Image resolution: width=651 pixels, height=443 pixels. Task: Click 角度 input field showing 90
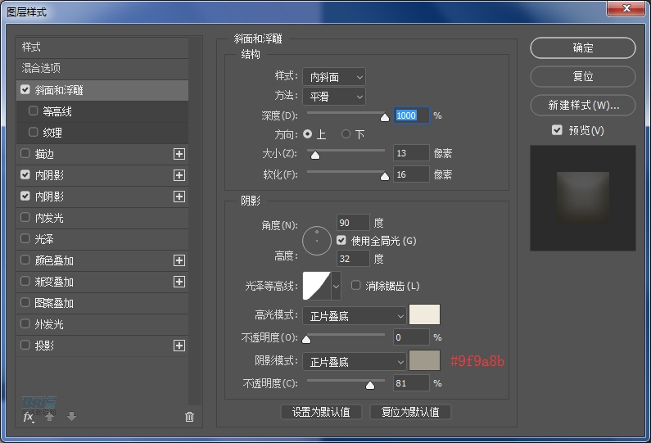coord(353,223)
